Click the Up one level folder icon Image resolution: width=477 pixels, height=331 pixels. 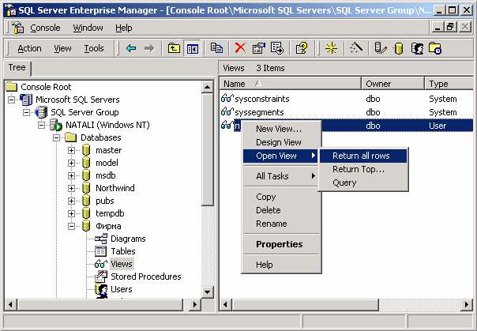pyautogui.click(x=174, y=48)
